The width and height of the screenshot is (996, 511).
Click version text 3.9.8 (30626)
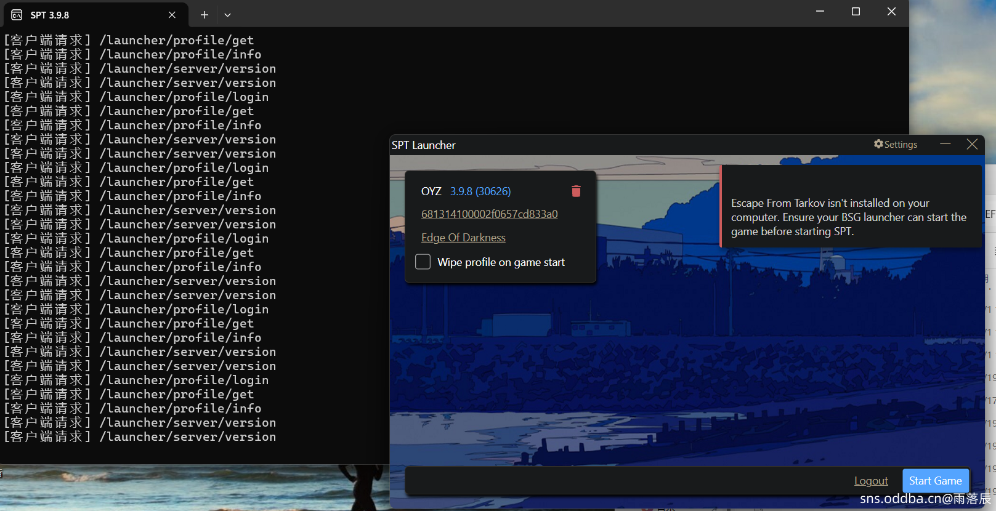[x=480, y=191]
